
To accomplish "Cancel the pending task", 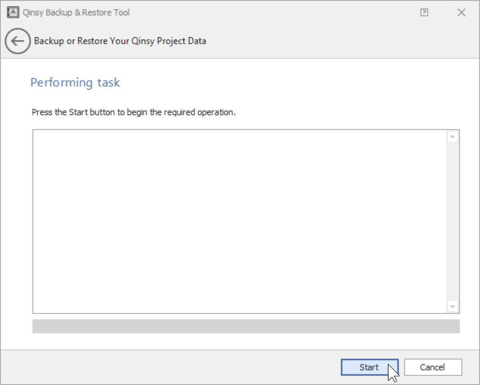I will [x=432, y=367].
